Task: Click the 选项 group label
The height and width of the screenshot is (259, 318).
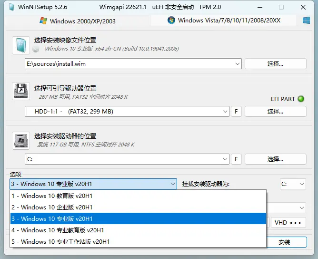Action: coord(16,174)
